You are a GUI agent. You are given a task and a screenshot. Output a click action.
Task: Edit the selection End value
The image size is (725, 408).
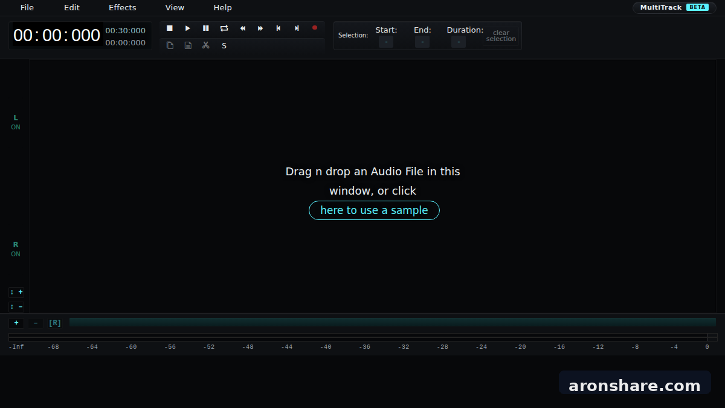click(x=422, y=42)
